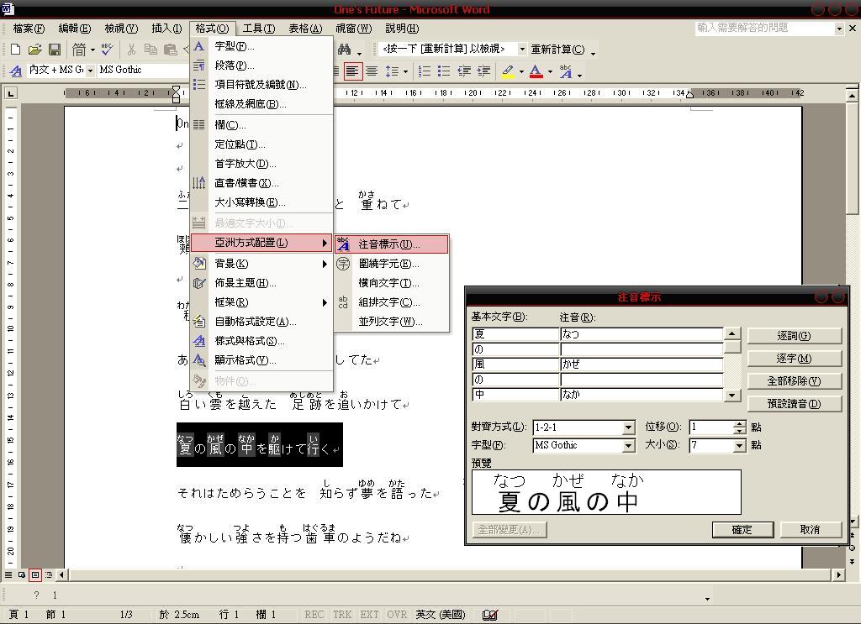
Task: Open the 大小 size dropdown
Action: click(x=740, y=445)
